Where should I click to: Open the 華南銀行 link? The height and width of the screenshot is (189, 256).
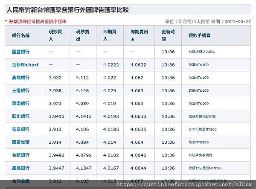(x=21, y=104)
